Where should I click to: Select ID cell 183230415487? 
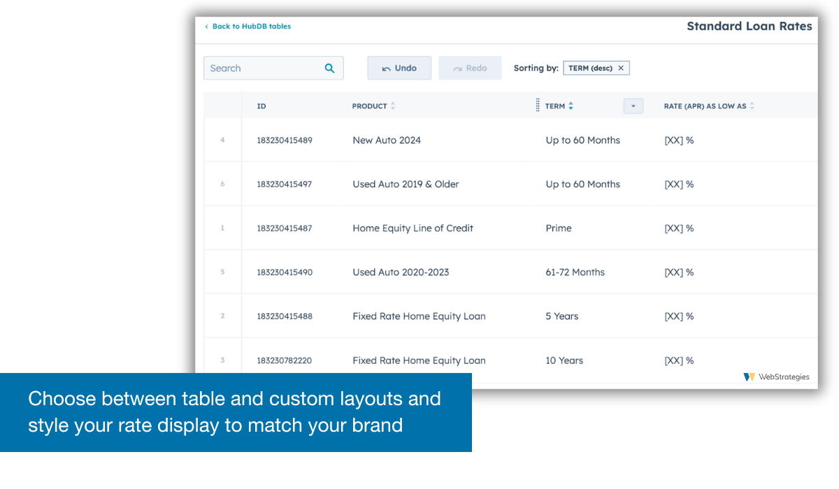tap(285, 228)
